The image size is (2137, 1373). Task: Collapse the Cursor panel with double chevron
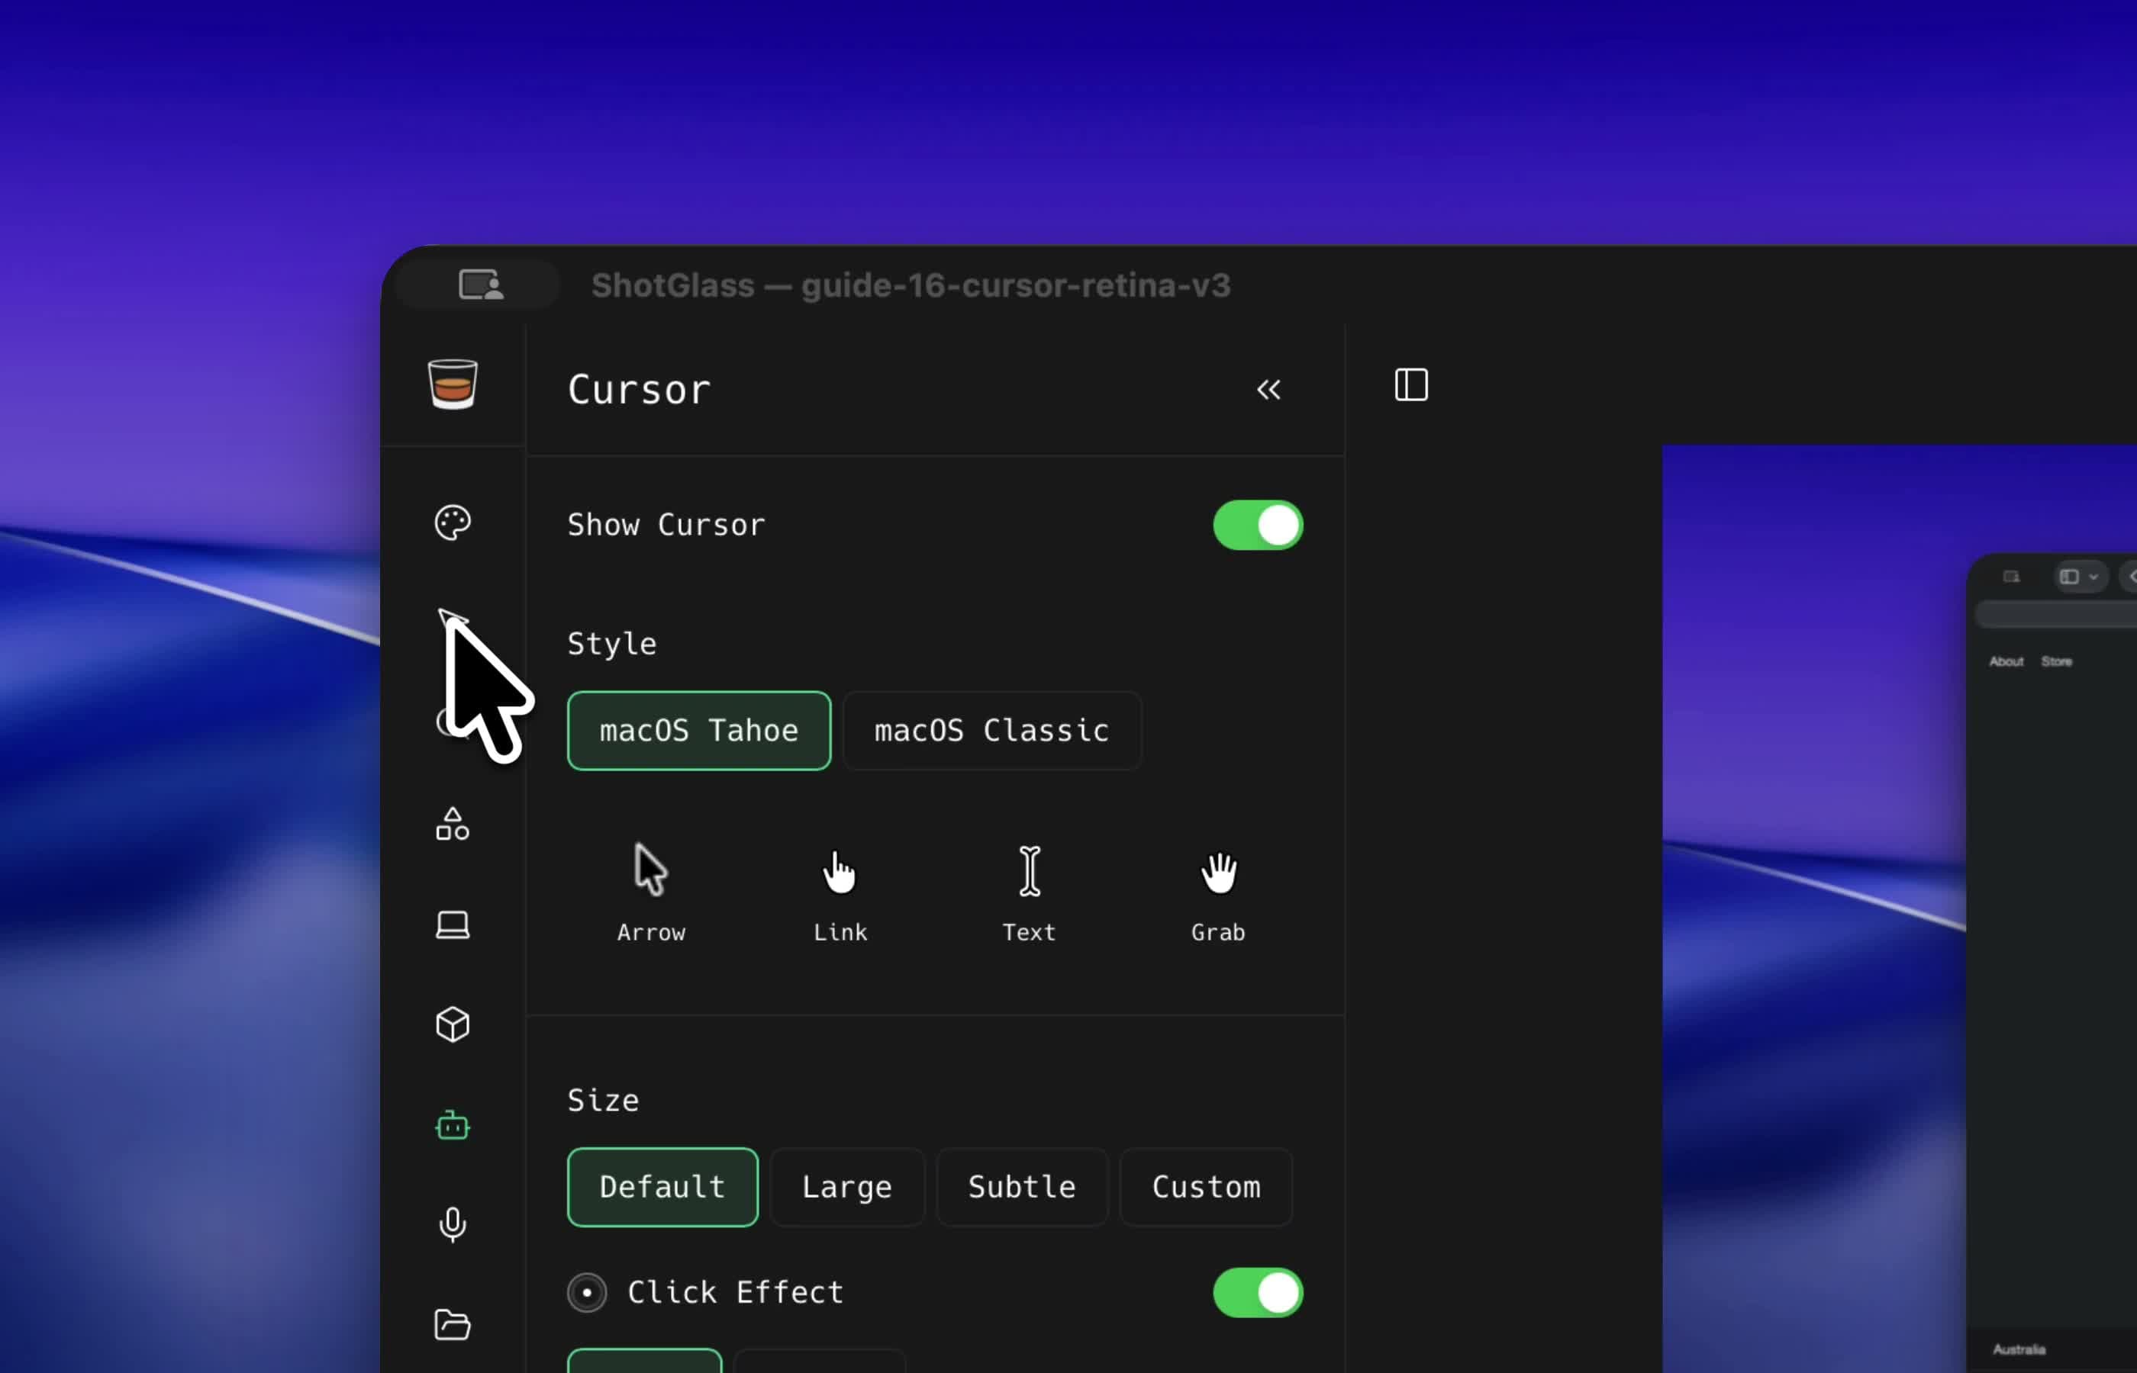[1268, 390]
